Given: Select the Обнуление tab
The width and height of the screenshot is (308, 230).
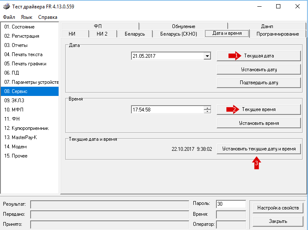Looking at the screenshot, I should (x=183, y=26).
